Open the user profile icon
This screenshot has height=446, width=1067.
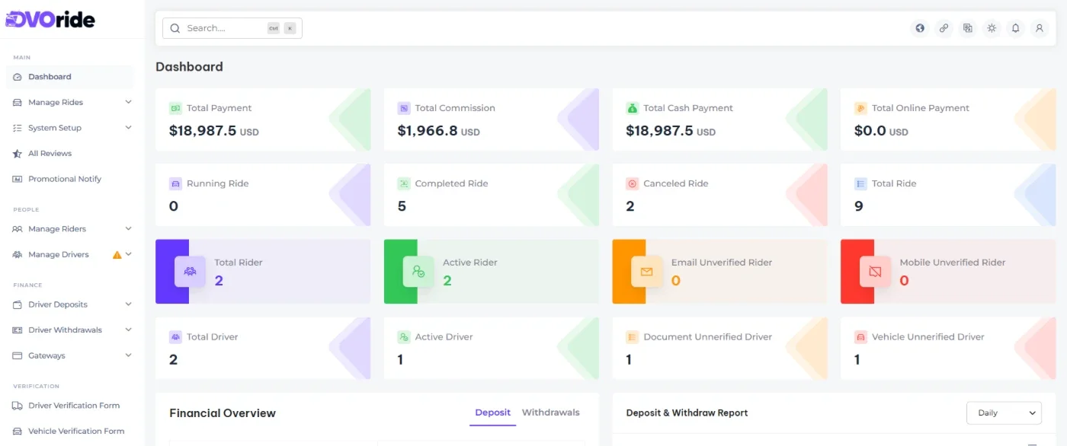[x=1039, y=28]
